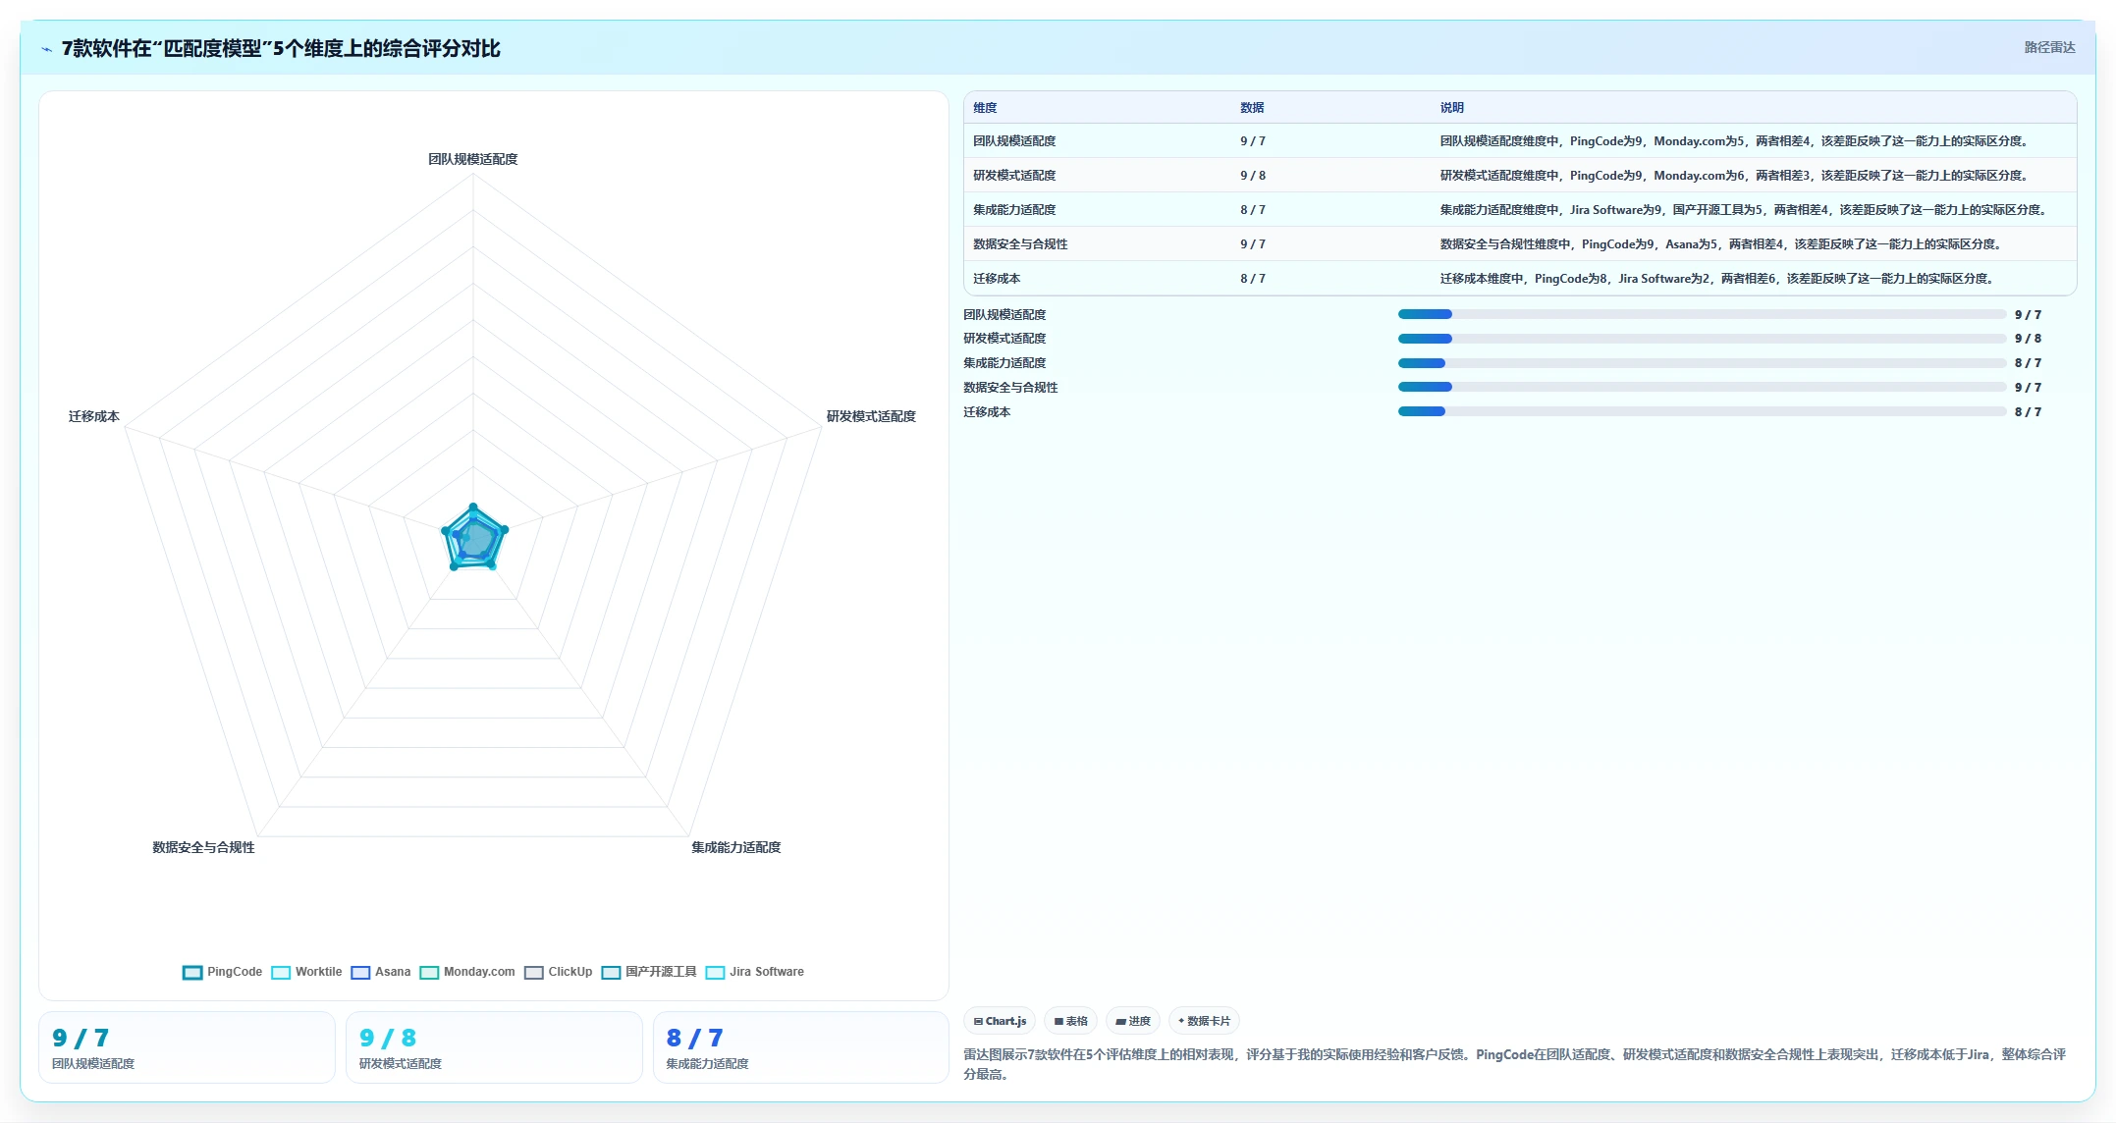Click the 数据安全与合规性 progress bar
The height and width of the screenshot is (1123, 2116).
coord(1702,387)
